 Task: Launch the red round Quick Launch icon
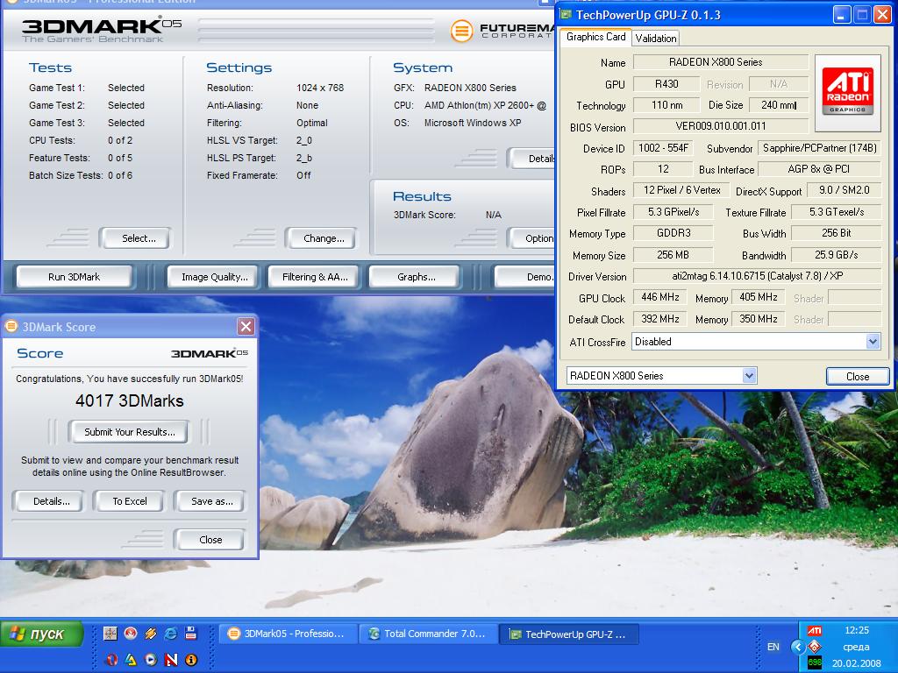point(131,634)
